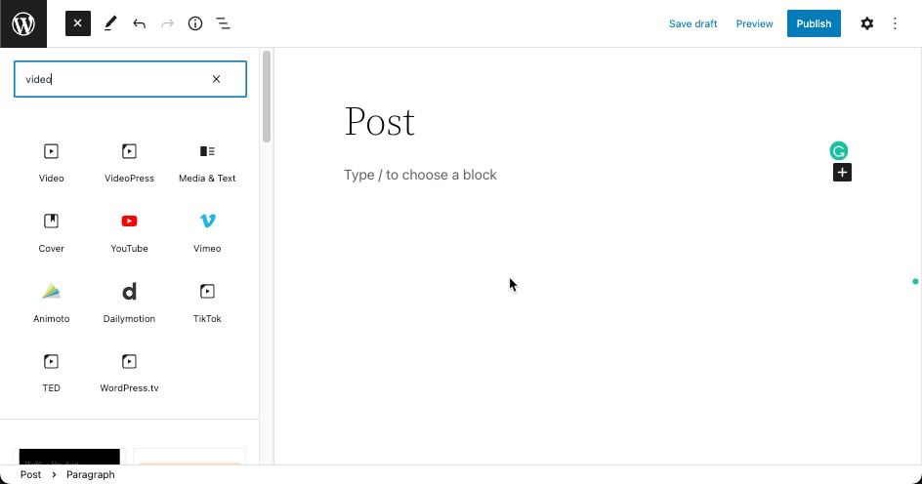Add the WordPress.tv embed block

click(129, 371)
